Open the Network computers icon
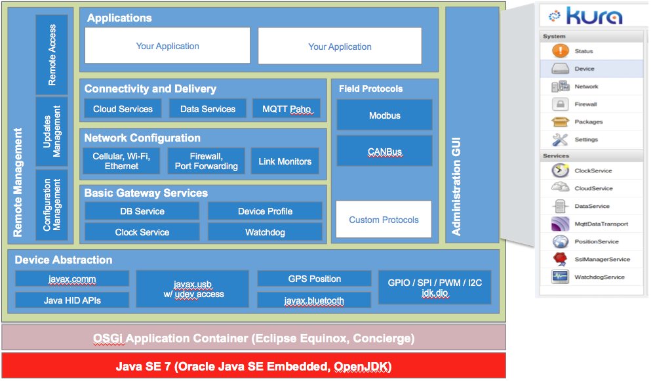The height and width of the screenshot is (381, 653). click(x=561, y=87)
